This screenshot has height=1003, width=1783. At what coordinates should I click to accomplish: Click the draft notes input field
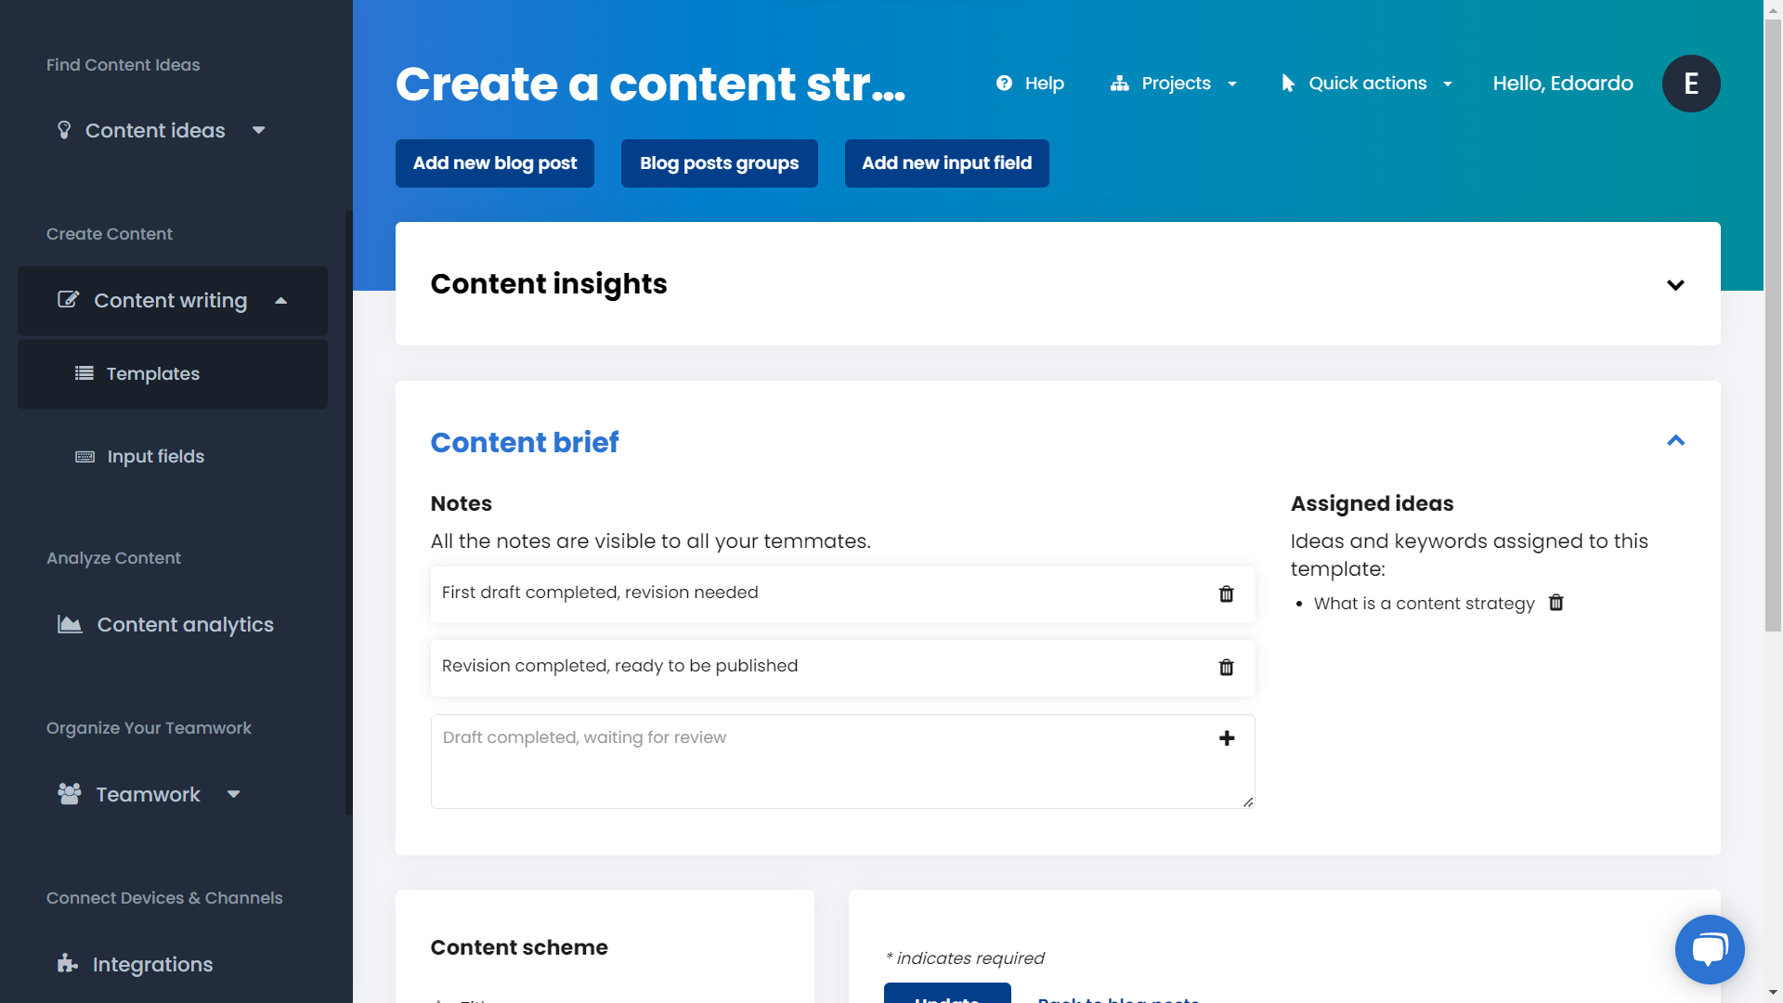[x=841, y=761]
